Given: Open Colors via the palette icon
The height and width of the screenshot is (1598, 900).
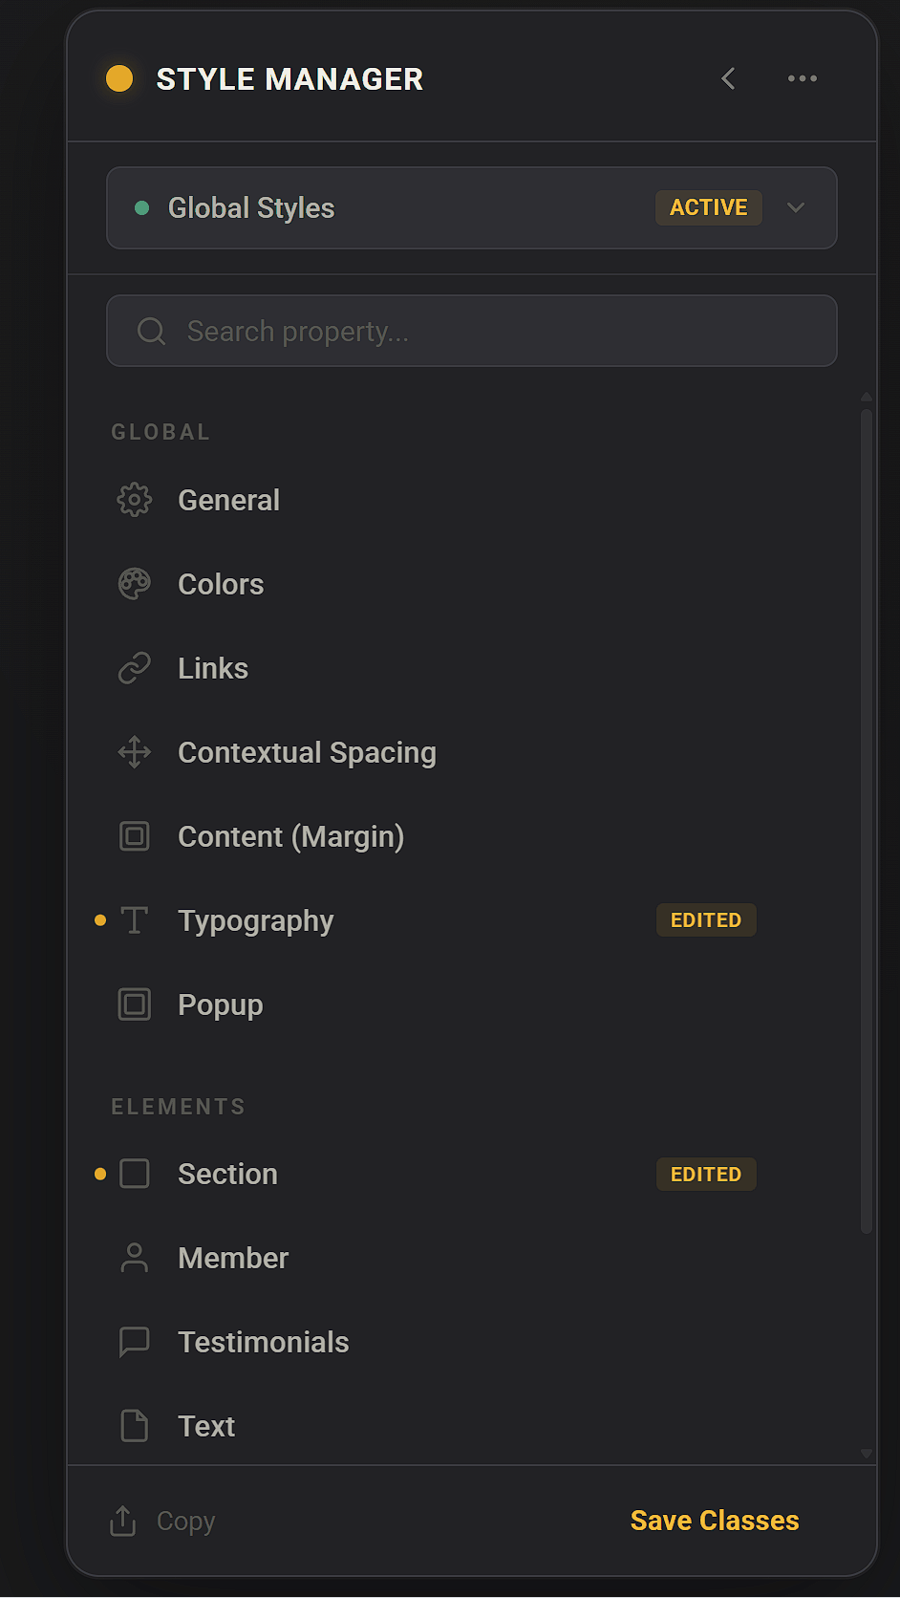Looking at the screenshot, I should point(135,584).
